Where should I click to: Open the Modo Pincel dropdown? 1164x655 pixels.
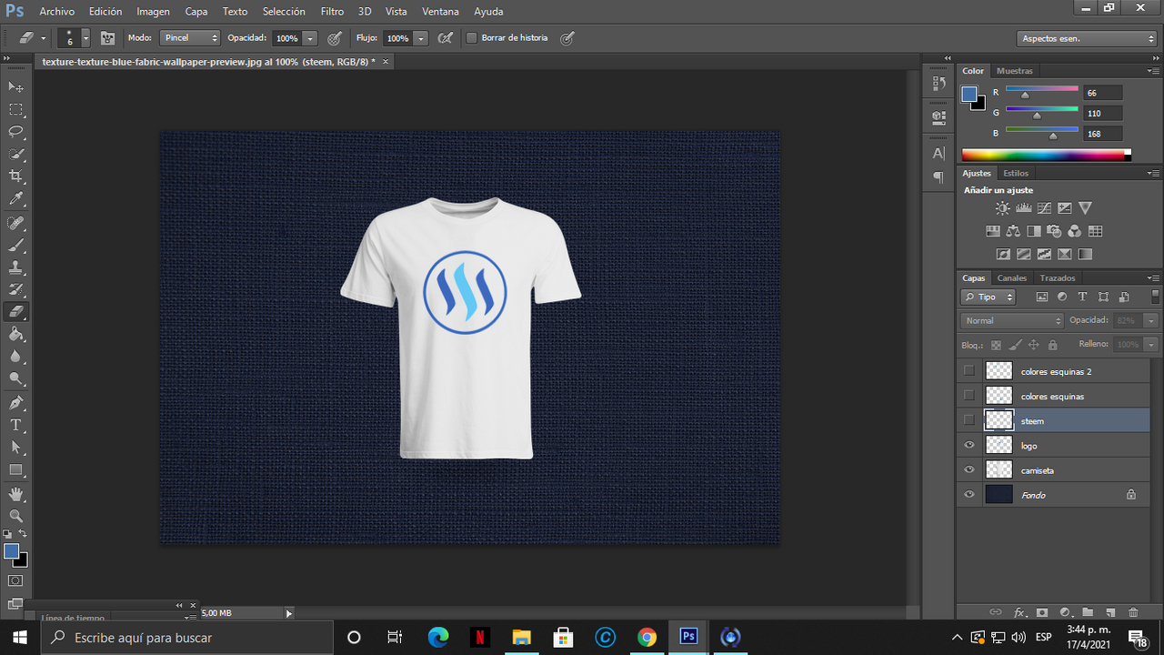190,38
